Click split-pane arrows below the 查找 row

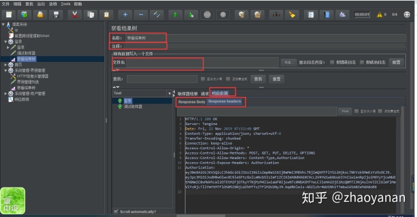point(116,87)
